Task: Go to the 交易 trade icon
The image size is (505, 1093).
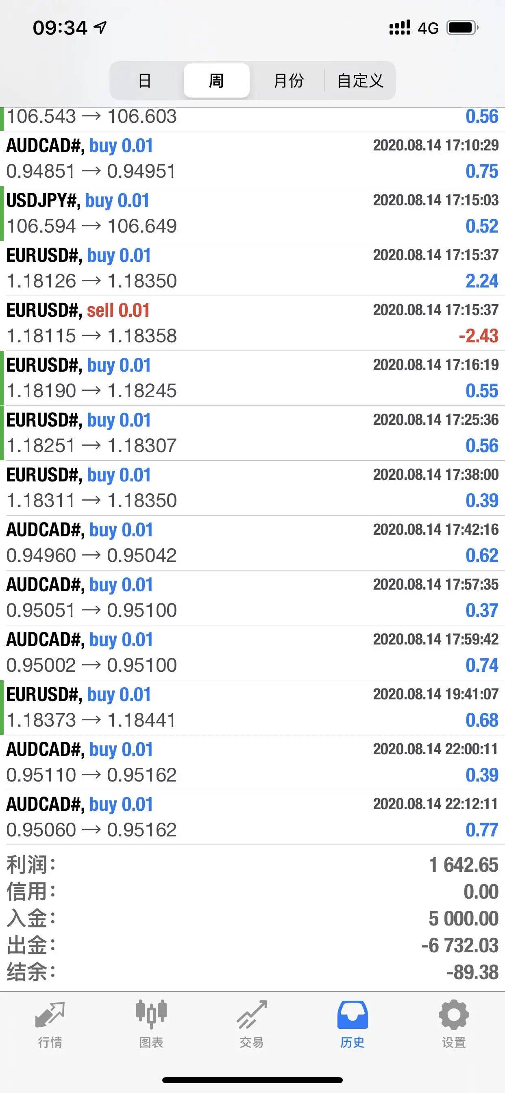Action: [x=252, y=1015]
